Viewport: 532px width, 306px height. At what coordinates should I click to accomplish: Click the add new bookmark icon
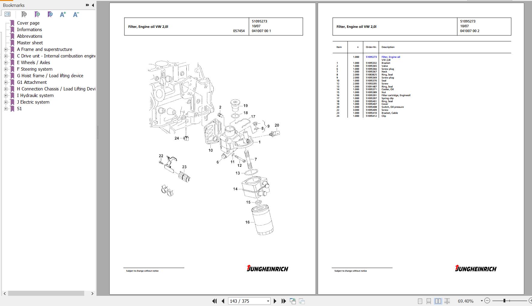click(x=37, y=14)
